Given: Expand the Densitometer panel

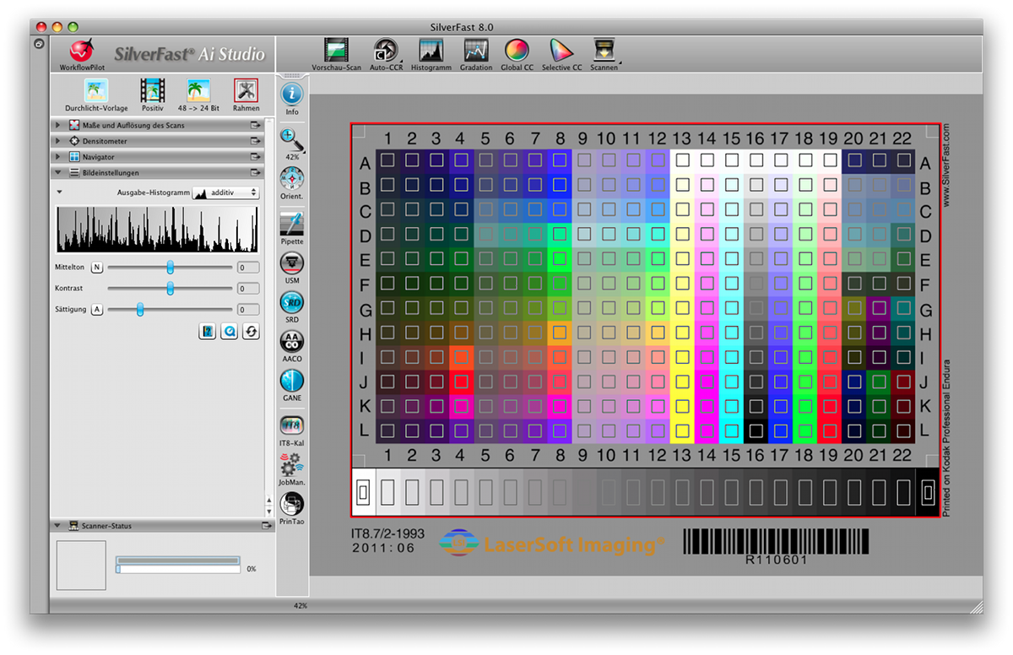Looking at the screenshot, I should coord(58,141).
